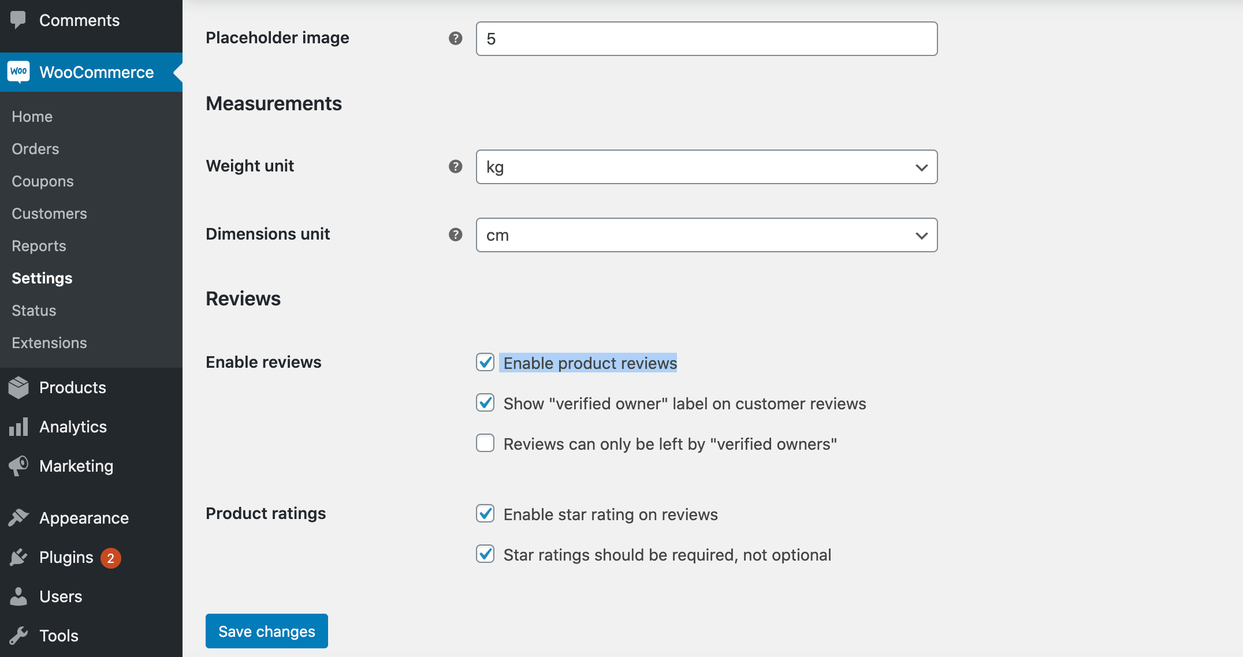This screenshot has height=657, width=1243.
Task: Click the Analytics bar chart icon
Action: [x=18, y=427]
